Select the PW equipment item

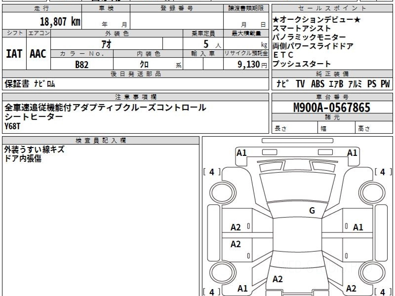pyautogui.click(x=385, y=84)
